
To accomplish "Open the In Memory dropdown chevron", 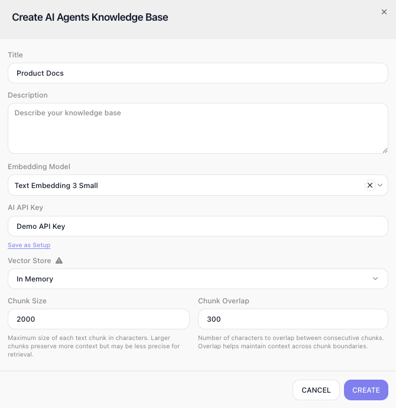I will 375,279.
